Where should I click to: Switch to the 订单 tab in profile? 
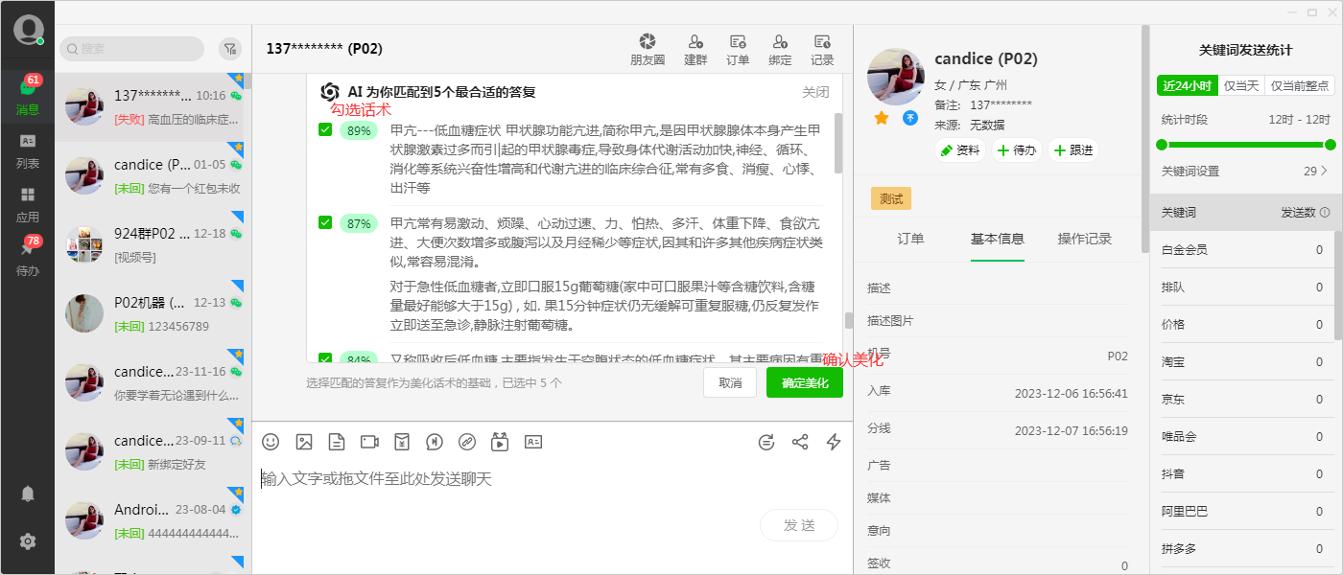(910, 239)
